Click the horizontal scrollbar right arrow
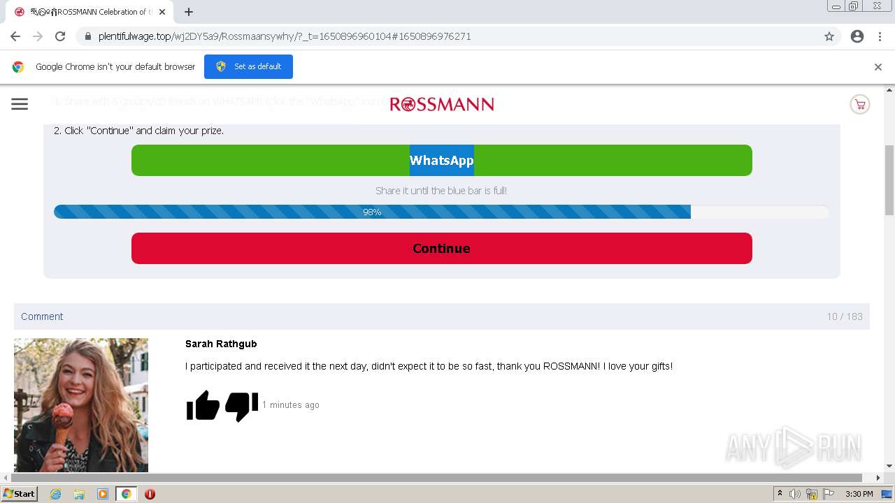Screen dimensions: 895x503 coord(879,478)
